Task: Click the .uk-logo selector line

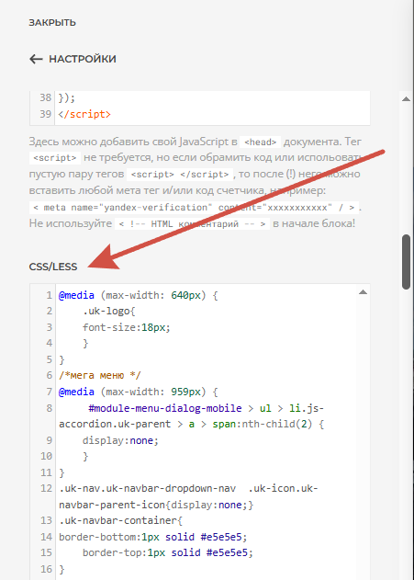Action: [x=109, y=311]
